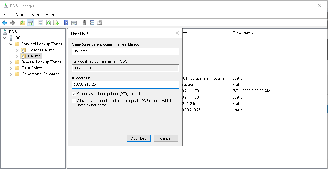Select Trust Points in the tree
The width and height of the screenshot is (328, 169).
point(32,68)
